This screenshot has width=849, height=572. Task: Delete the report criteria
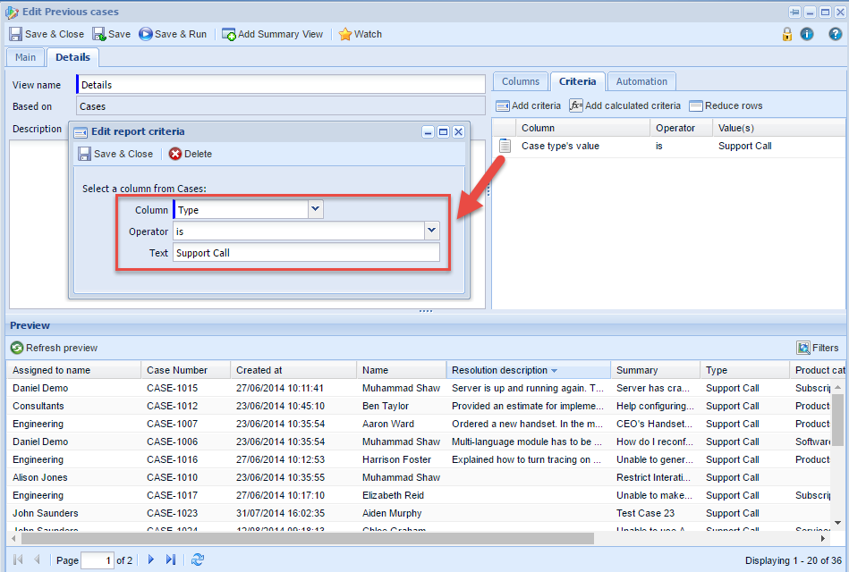[190, 154]
